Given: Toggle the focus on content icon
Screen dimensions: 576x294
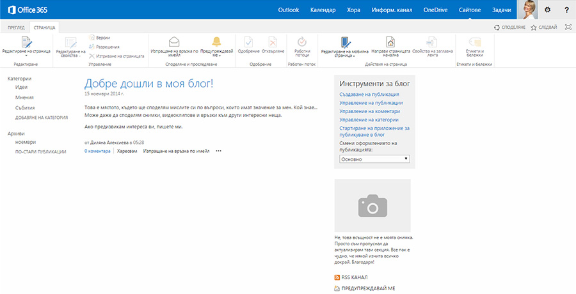Looking at the screenshot, I should [x=568, y=27].
